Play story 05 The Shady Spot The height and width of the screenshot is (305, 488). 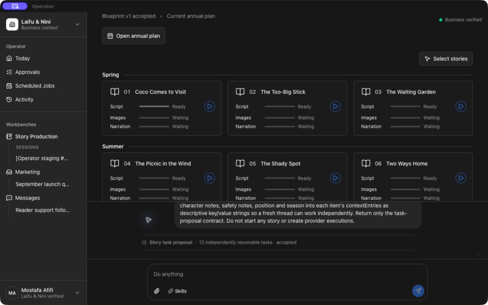pos(336,178)
